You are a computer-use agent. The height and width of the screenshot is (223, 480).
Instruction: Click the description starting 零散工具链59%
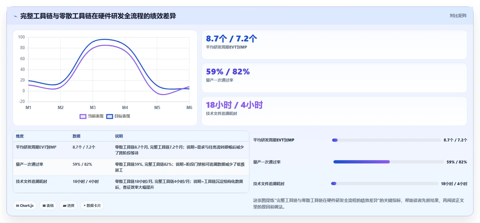(x=180, y=167)
